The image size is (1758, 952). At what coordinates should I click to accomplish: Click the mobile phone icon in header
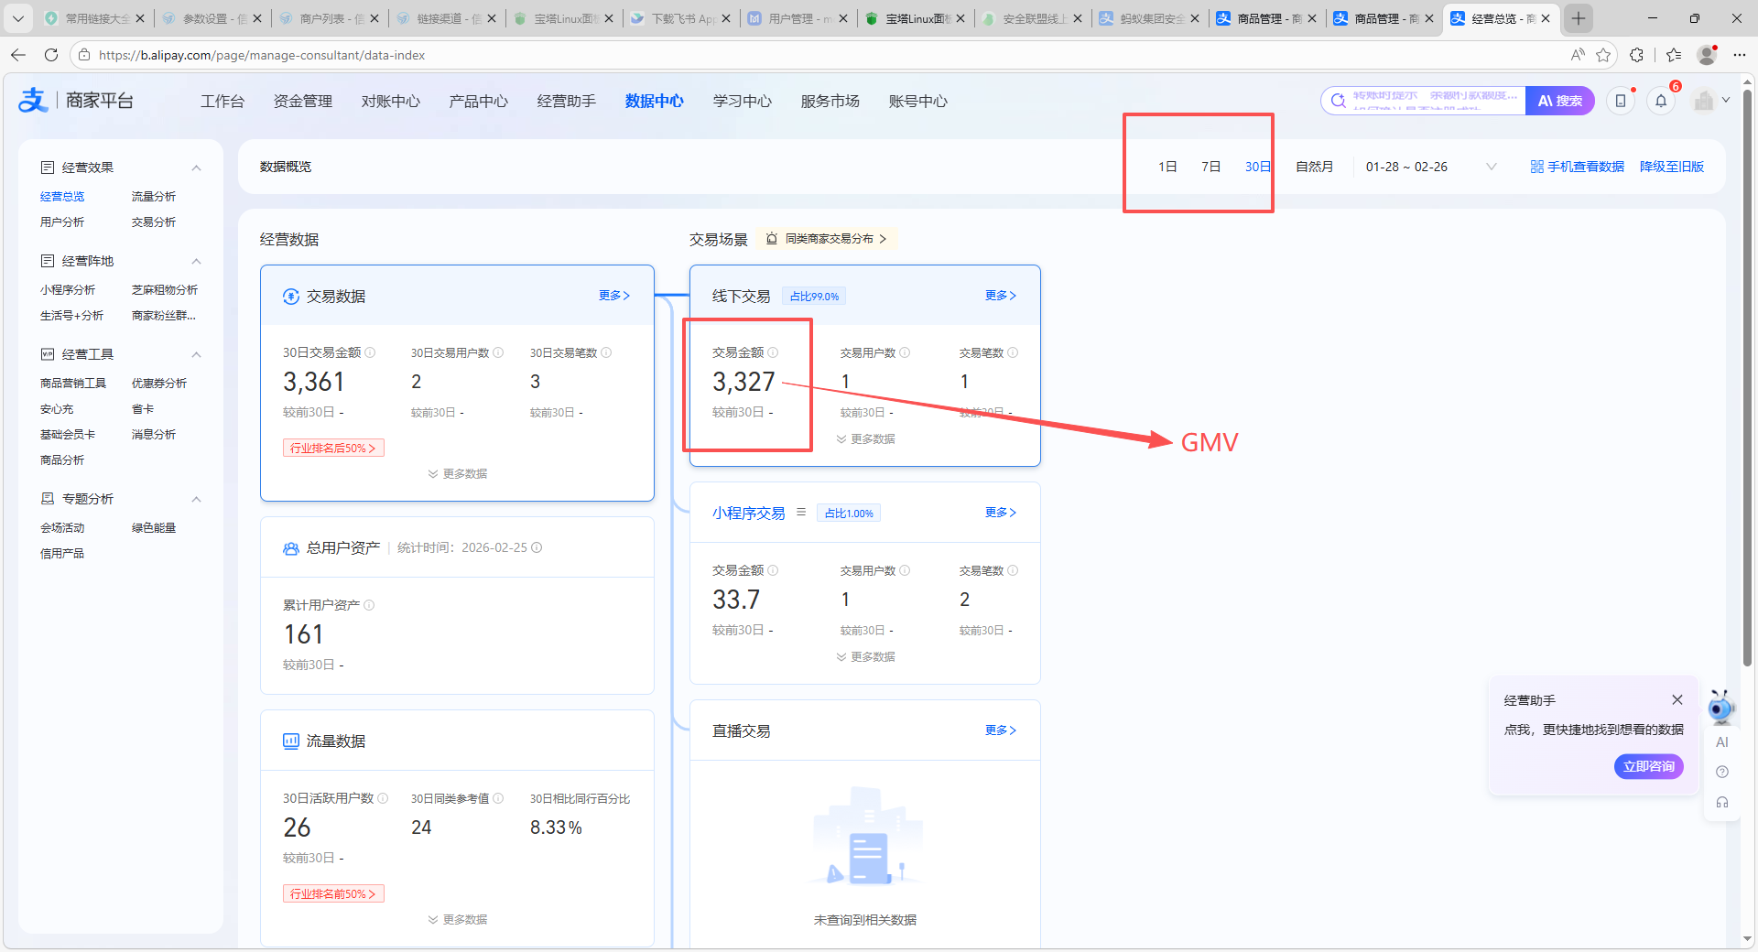1621,102
